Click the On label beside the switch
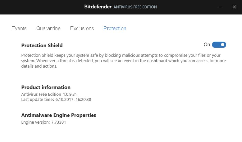This screenshot has height=142, width=242. (x=207, y=45)
